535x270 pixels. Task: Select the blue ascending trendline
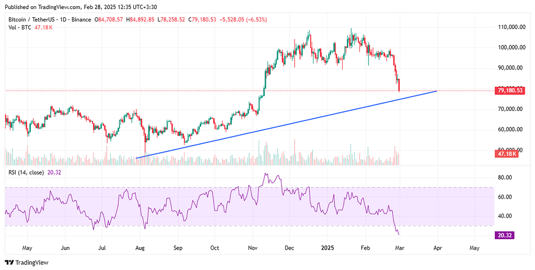[x=287, y=125]
